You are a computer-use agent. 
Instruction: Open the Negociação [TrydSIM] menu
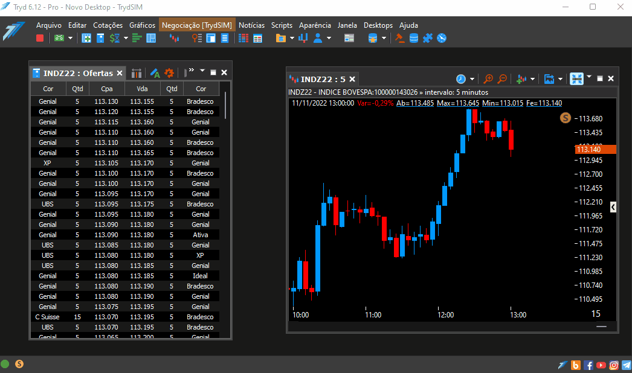(197, 25)
